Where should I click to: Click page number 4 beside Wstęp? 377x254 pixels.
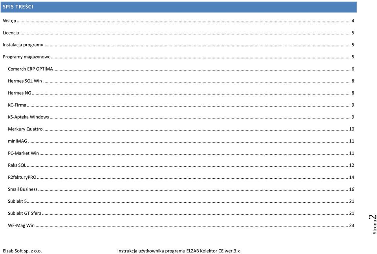[x=353, y=21]
